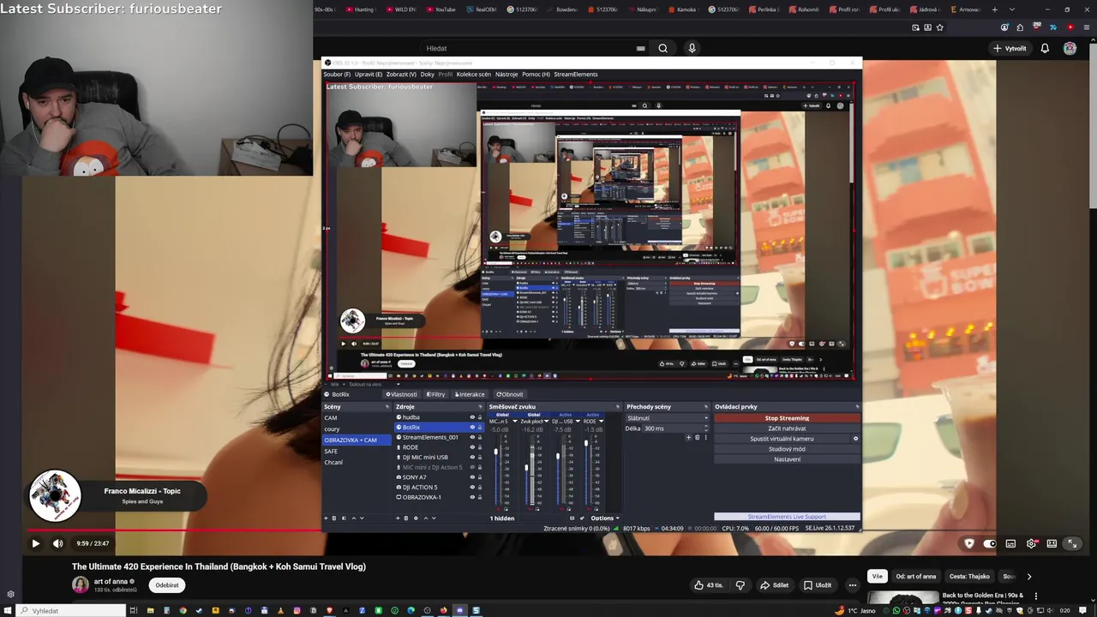Open virtual camera settings gear
1097x617 pixels.
(x=855, y=439)
